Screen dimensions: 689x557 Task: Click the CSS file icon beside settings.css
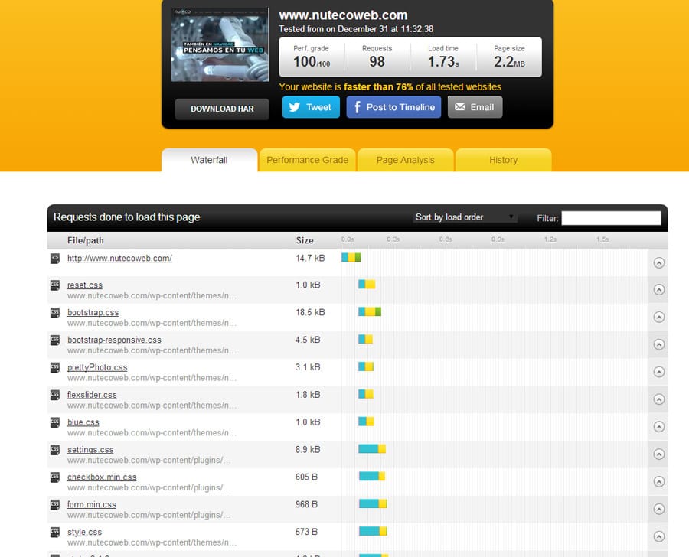click(55, 450)
